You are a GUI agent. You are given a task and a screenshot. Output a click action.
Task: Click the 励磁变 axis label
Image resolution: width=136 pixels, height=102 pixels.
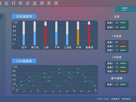tap(89, 47)
